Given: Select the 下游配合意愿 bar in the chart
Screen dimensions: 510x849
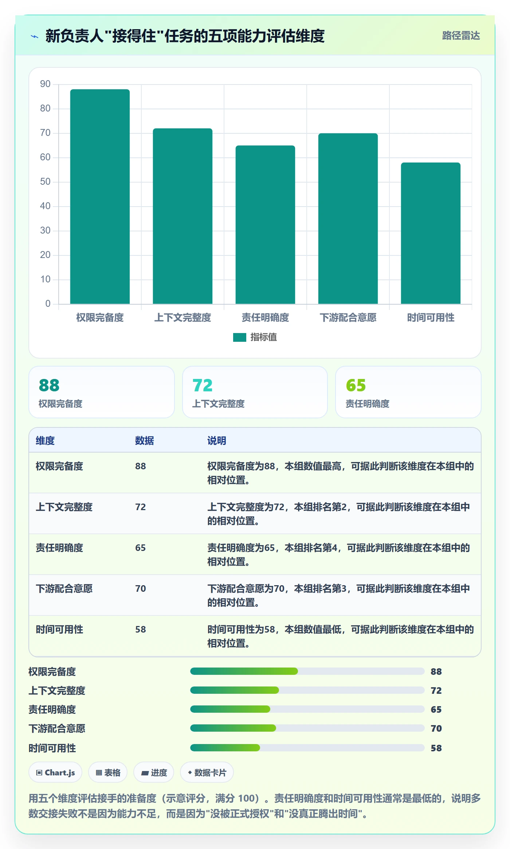Looking at the screenshot, I should (348, 219).
